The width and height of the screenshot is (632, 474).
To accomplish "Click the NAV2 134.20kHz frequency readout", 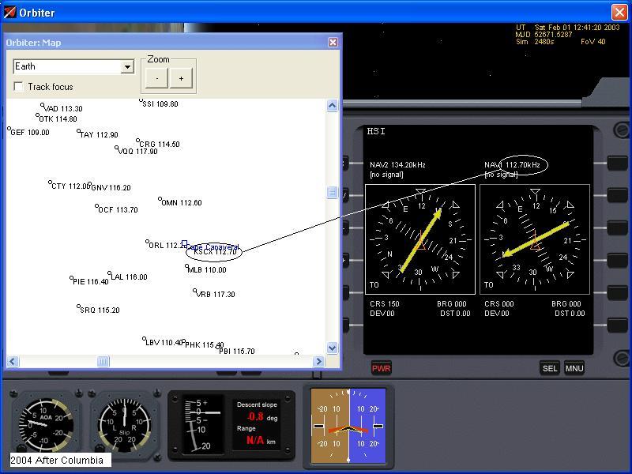I will [397, 165].
